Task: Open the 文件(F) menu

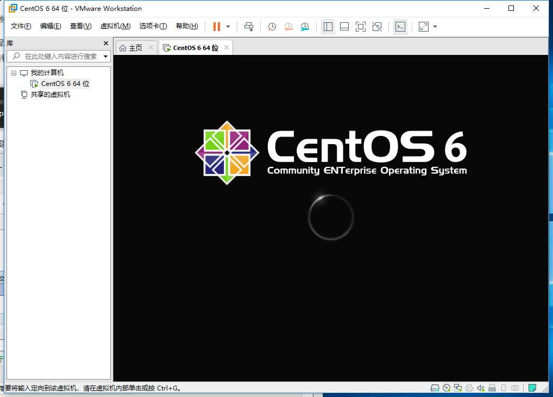Action: 21,26
